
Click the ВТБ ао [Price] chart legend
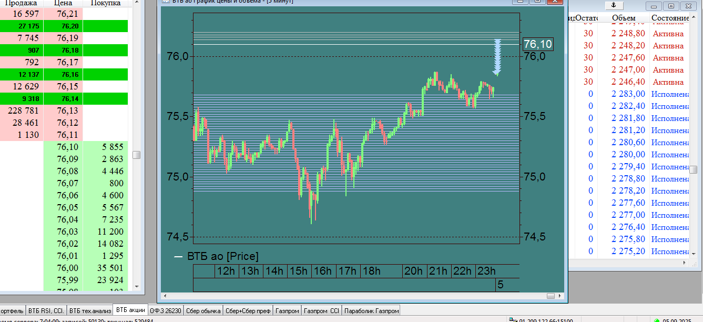[x=216, y=256]
